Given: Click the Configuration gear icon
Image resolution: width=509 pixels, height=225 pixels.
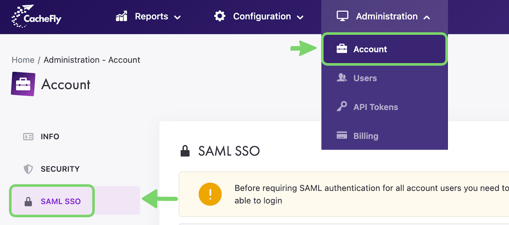Looking at the screenshot, I should point(220,16).
